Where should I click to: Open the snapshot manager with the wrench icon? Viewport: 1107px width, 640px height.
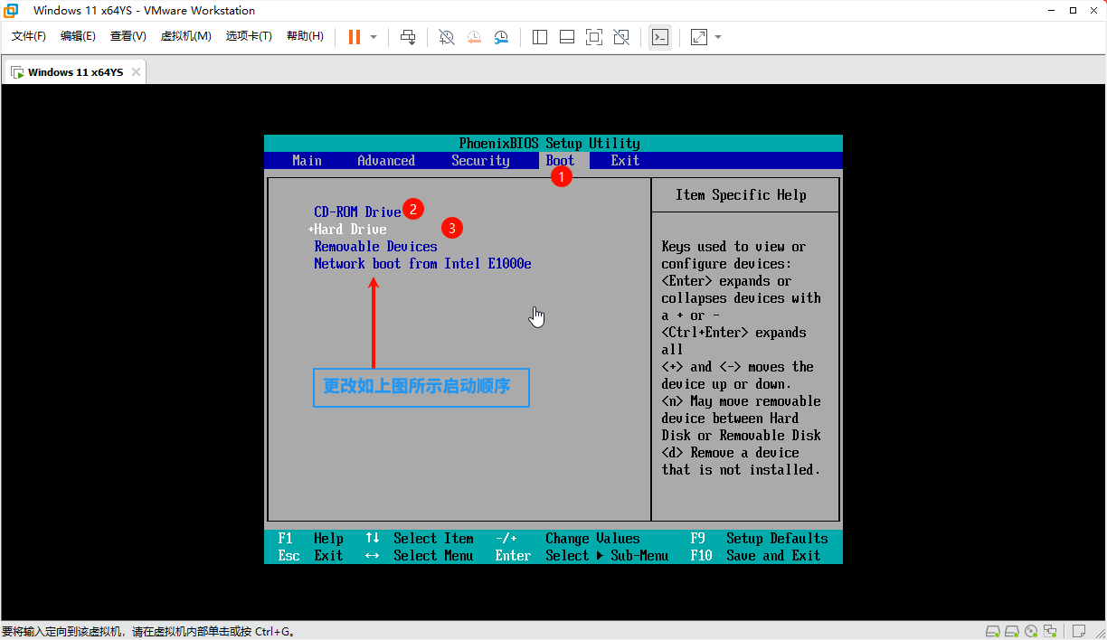tap(501, 37)
